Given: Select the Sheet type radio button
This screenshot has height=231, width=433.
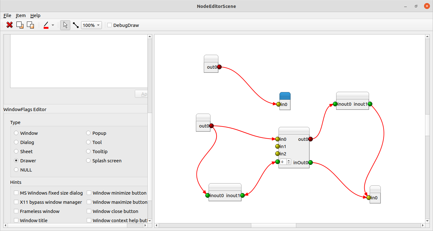Looking at the screenshot, I should coord(16,152).
